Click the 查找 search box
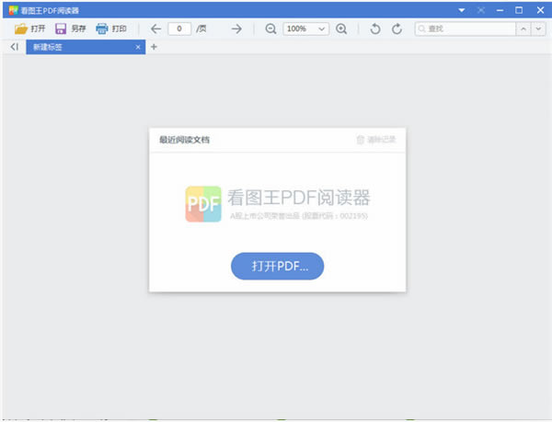Viewport: 552px width, 422px height. 465,29
